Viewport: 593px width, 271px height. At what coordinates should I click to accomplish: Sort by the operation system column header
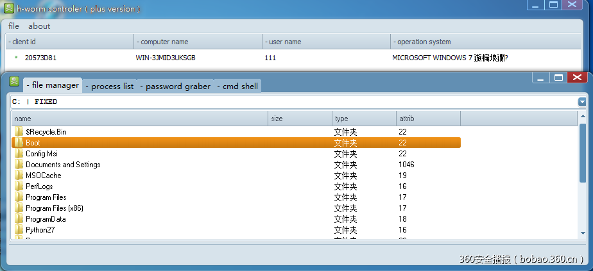pyautogui.click(x=486, y=42)
